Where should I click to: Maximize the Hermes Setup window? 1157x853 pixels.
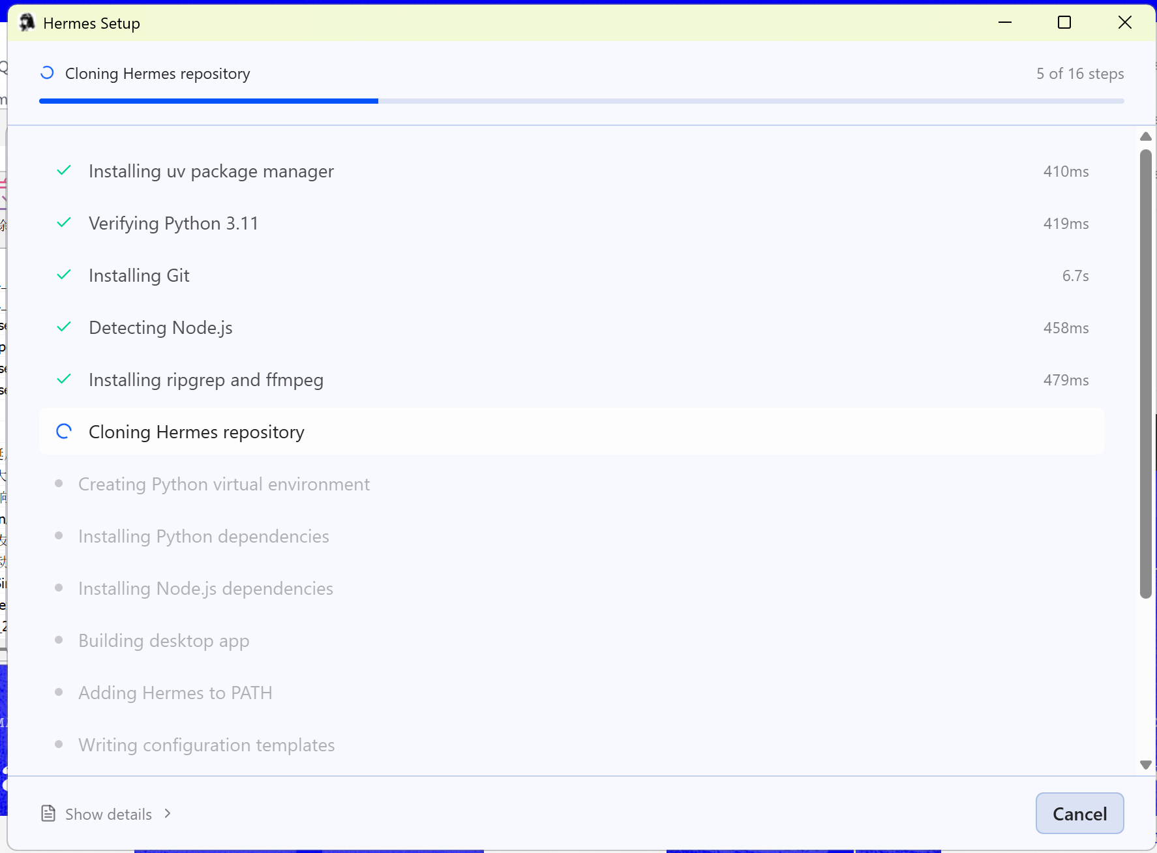1064,23
